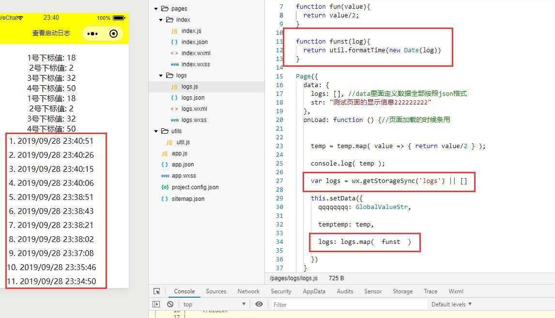Click the pages folder icon
Viewport: 555px width, 318px height.
coord(165,9)
